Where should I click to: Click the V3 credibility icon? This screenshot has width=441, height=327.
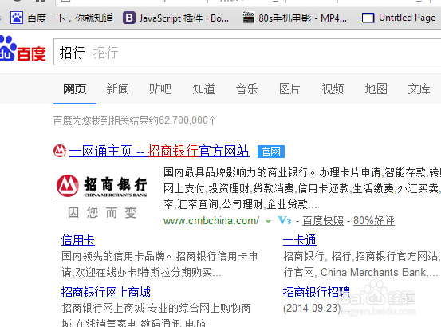[285, 220]
